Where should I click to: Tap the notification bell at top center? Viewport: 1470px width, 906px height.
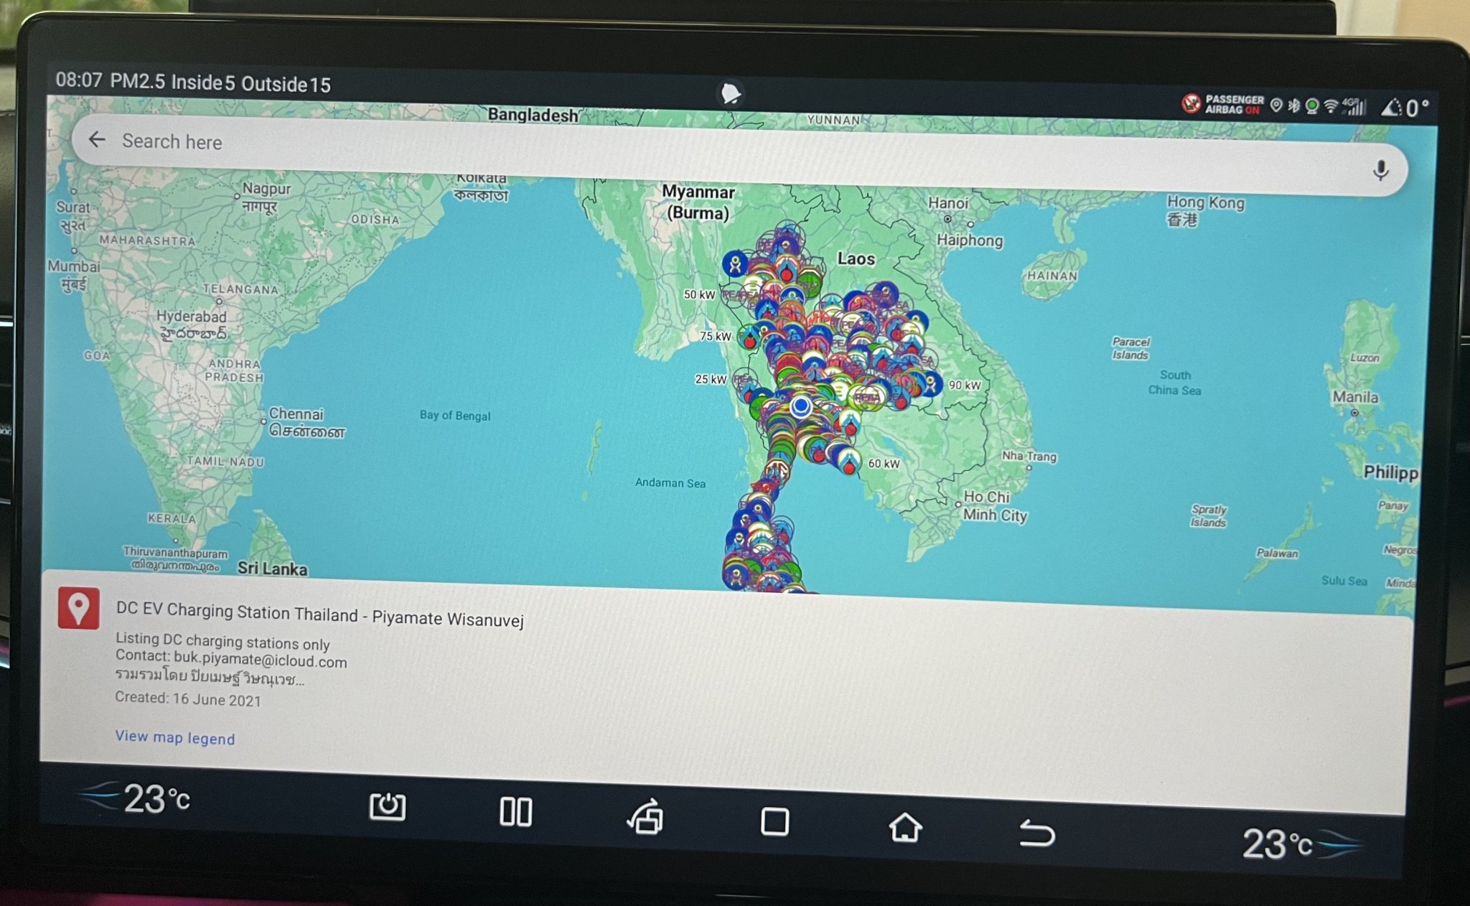point(731,94)
